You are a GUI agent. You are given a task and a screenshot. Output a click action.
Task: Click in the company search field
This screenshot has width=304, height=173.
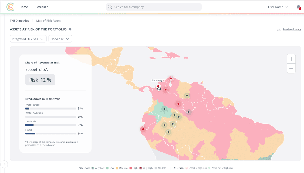156,7
